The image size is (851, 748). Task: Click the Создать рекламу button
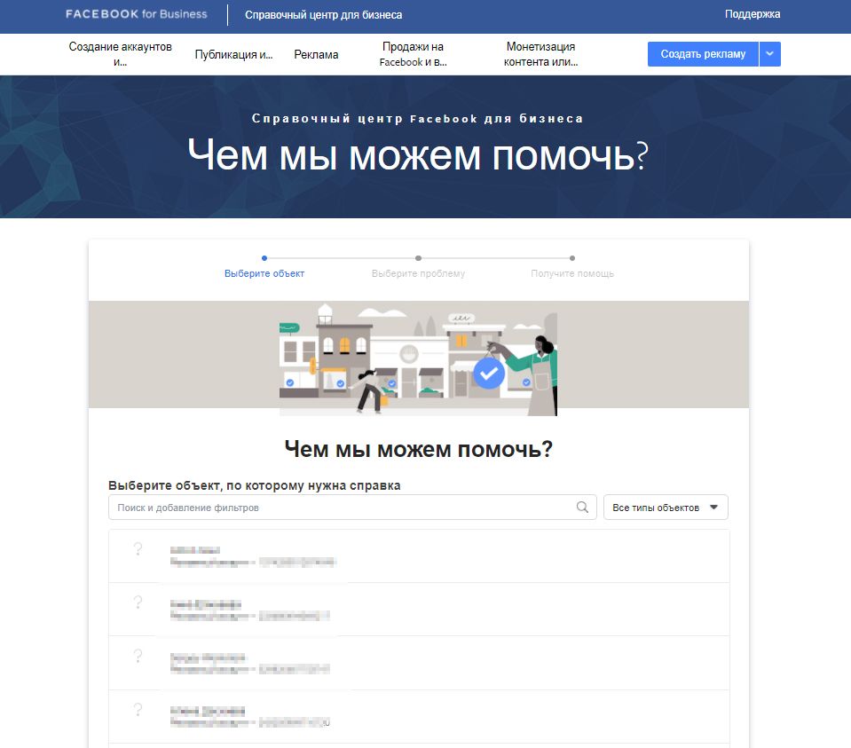(x=703, y=54)
